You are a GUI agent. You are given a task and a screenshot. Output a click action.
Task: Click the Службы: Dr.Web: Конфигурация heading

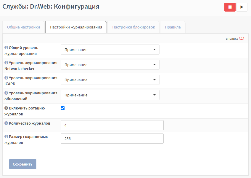(x=51, y=7)
